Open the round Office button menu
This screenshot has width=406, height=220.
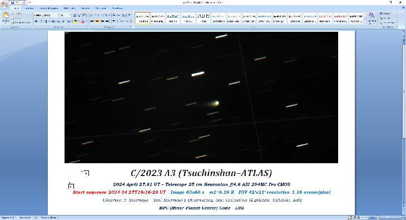pyautogui.click(x=4, y=4)
